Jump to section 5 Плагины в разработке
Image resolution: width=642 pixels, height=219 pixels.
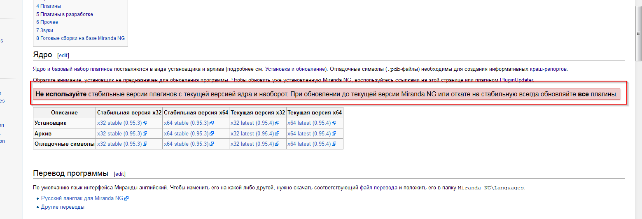tap(65, 14)
